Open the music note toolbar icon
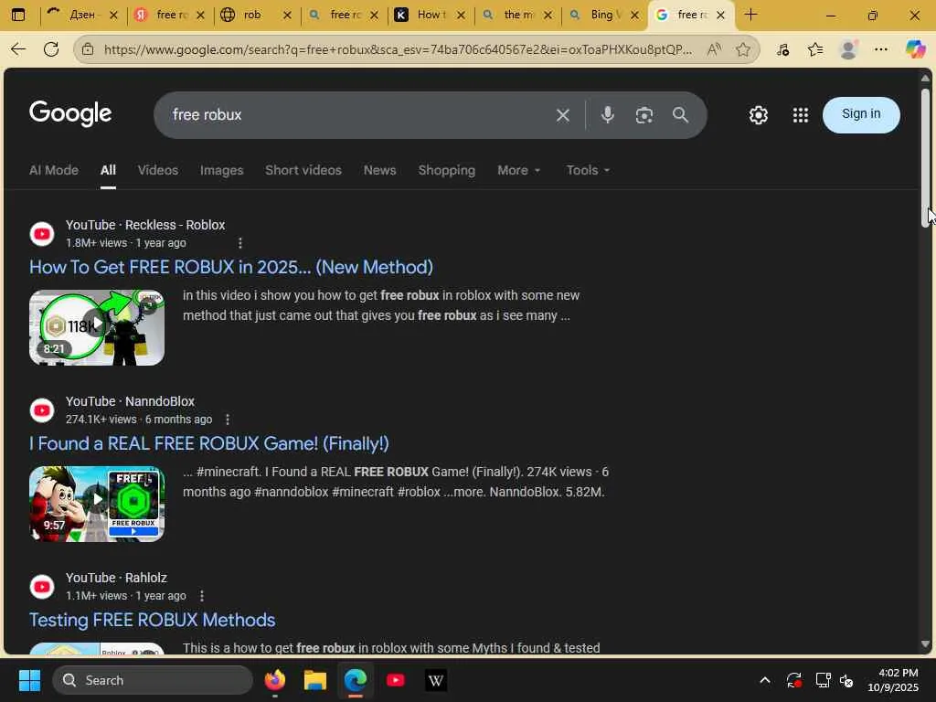The height and width of the screenshot is (702, 936). (783, 49)
